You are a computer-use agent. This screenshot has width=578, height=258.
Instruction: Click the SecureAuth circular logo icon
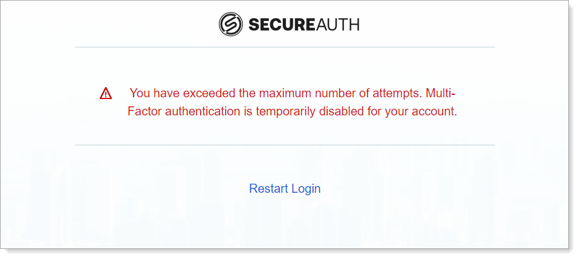pyautogui.click(x=231, y=24)
